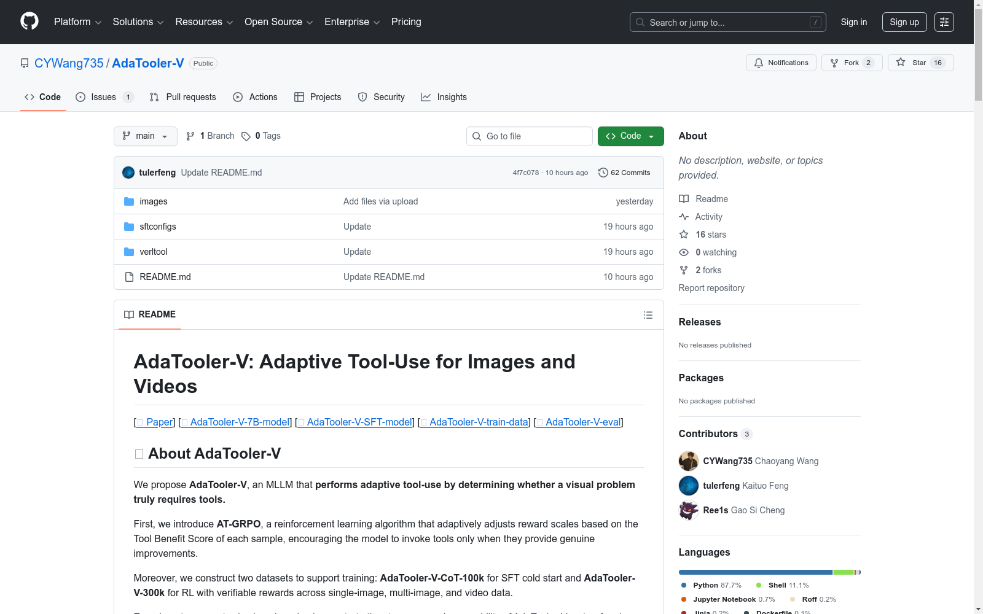983x614 pixels.
Task: Click the search magnifier in header
Action: click(640, 22)
